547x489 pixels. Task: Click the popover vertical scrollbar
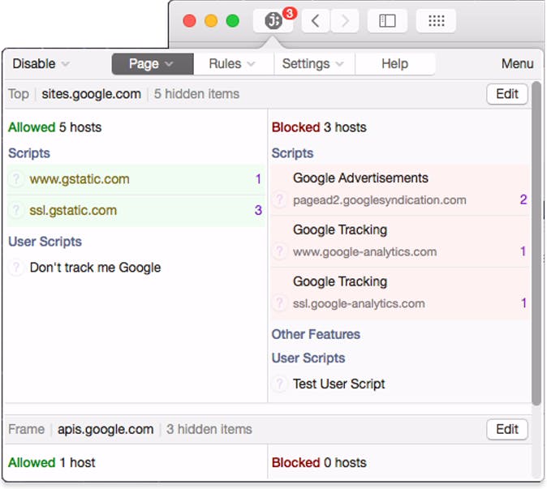click(x=536, y=243)
